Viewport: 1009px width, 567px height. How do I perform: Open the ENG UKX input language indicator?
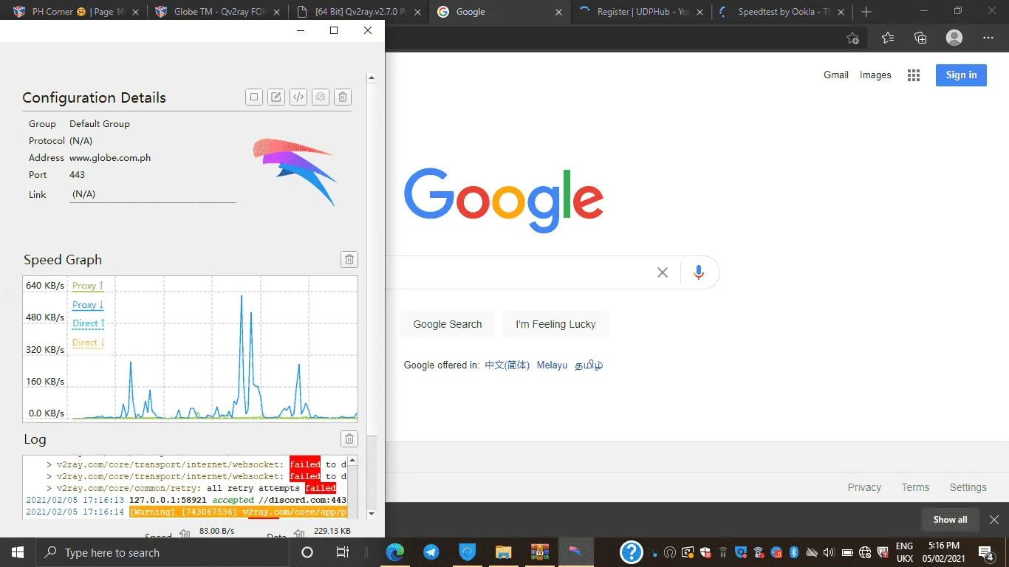[904, 552]
